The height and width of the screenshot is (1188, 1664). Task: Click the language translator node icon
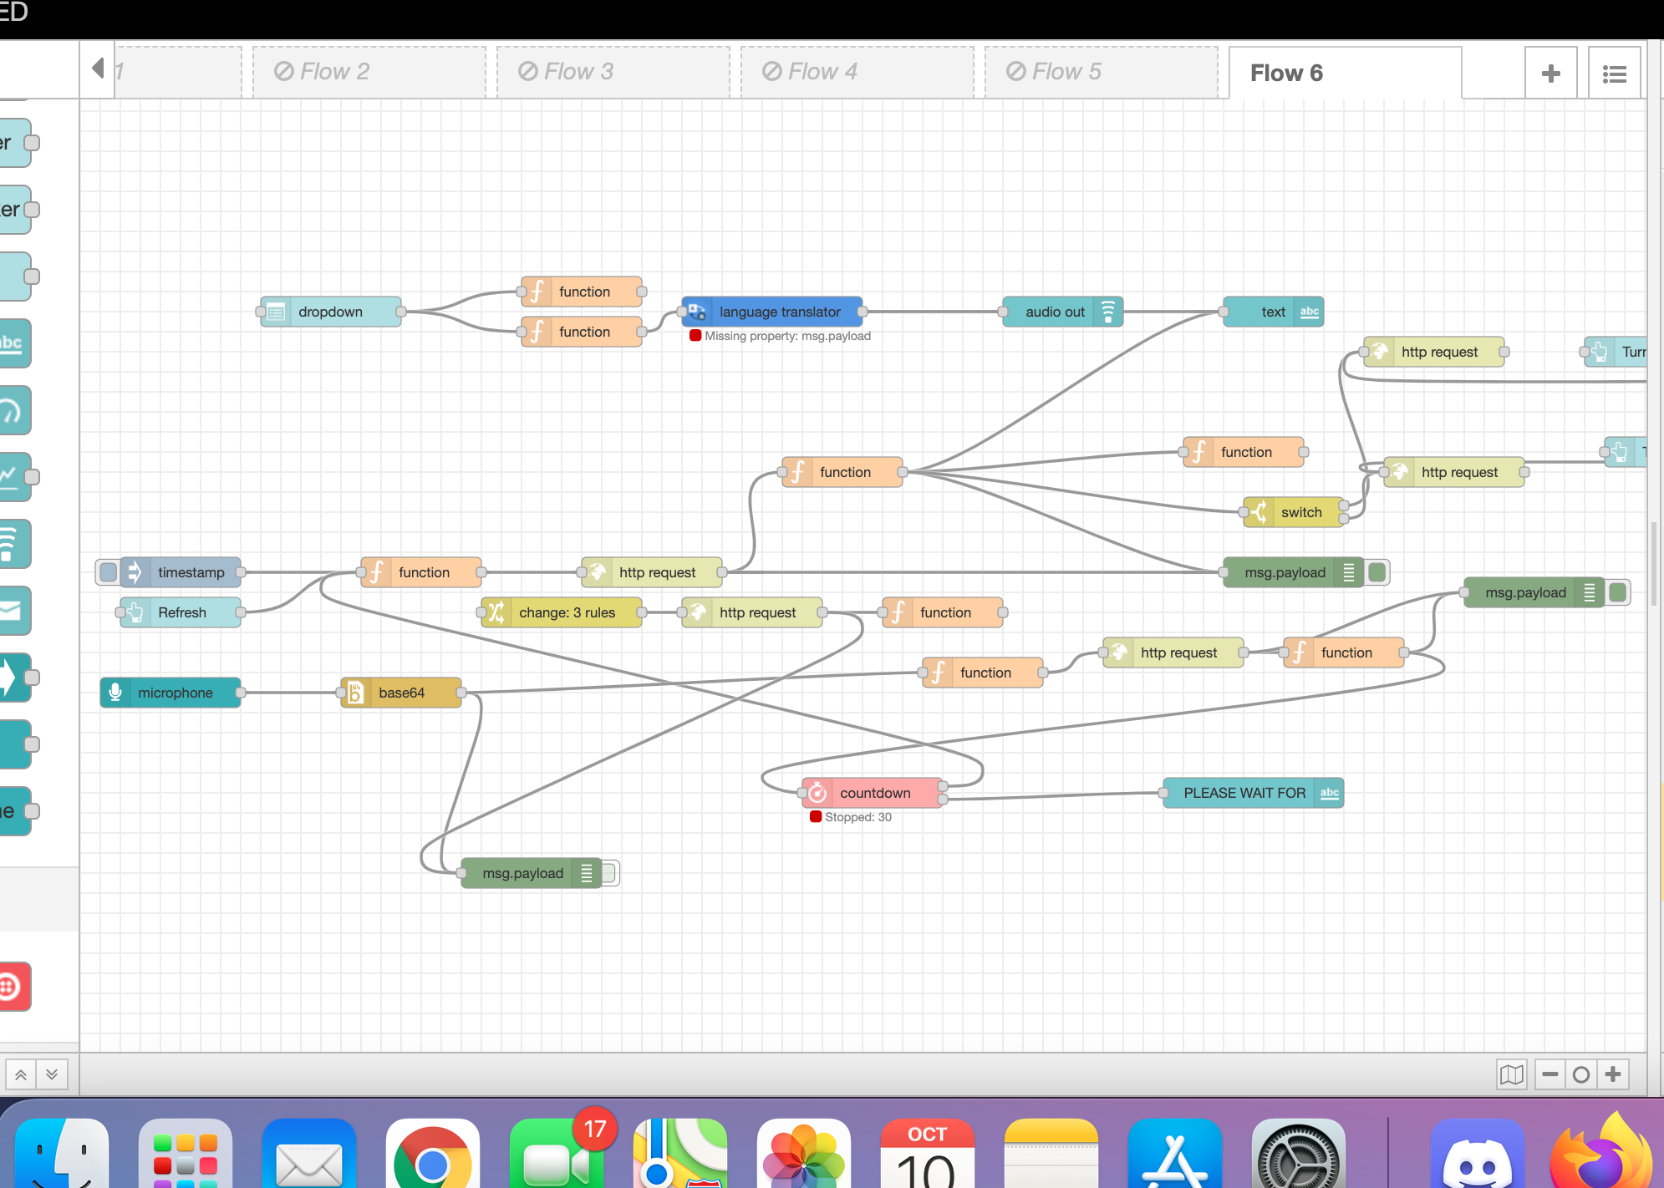pos(697,312)
